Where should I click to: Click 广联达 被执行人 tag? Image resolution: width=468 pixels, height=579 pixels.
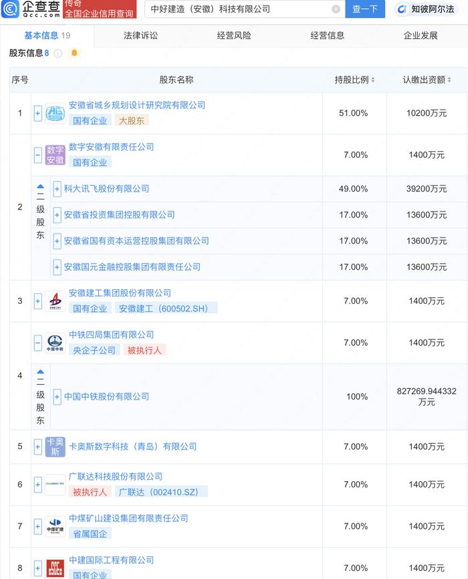pos(90,492)
